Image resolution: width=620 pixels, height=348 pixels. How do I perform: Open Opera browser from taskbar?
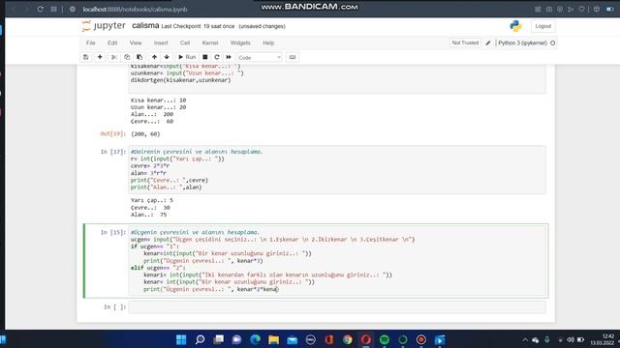pyautogui.click(x=366, y=339)
